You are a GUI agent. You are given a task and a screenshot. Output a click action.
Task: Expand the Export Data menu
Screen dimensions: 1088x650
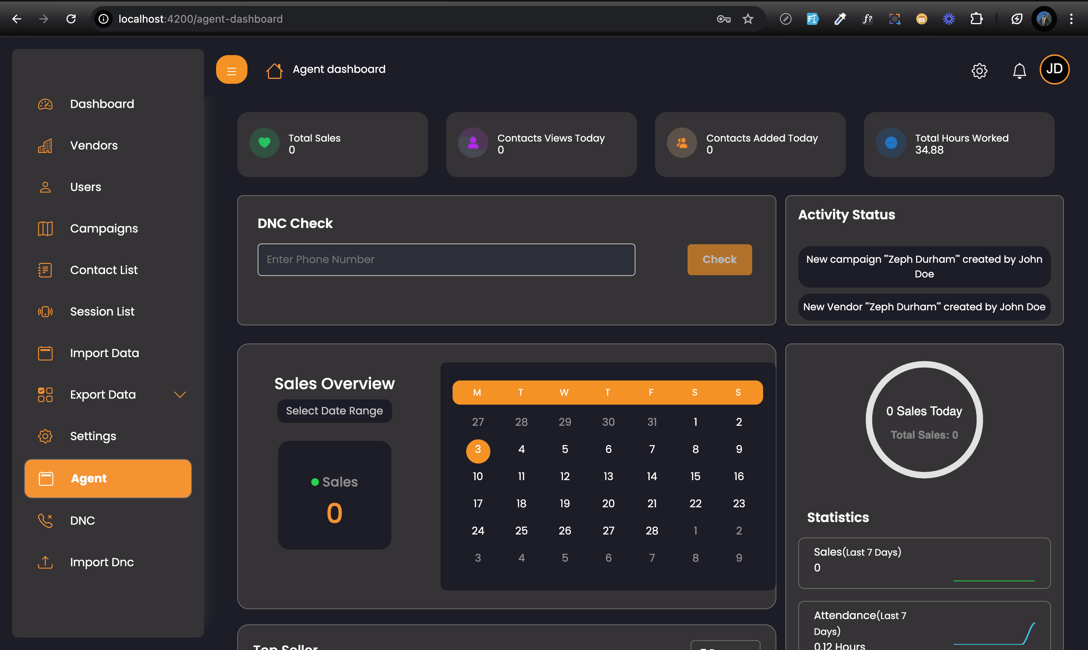coord(180,394)
